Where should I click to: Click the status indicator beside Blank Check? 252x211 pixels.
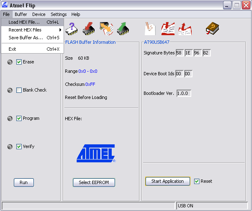[10, 90]
